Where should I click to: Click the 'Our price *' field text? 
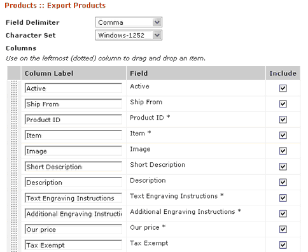pyautogui.click(x=148, y=227)
